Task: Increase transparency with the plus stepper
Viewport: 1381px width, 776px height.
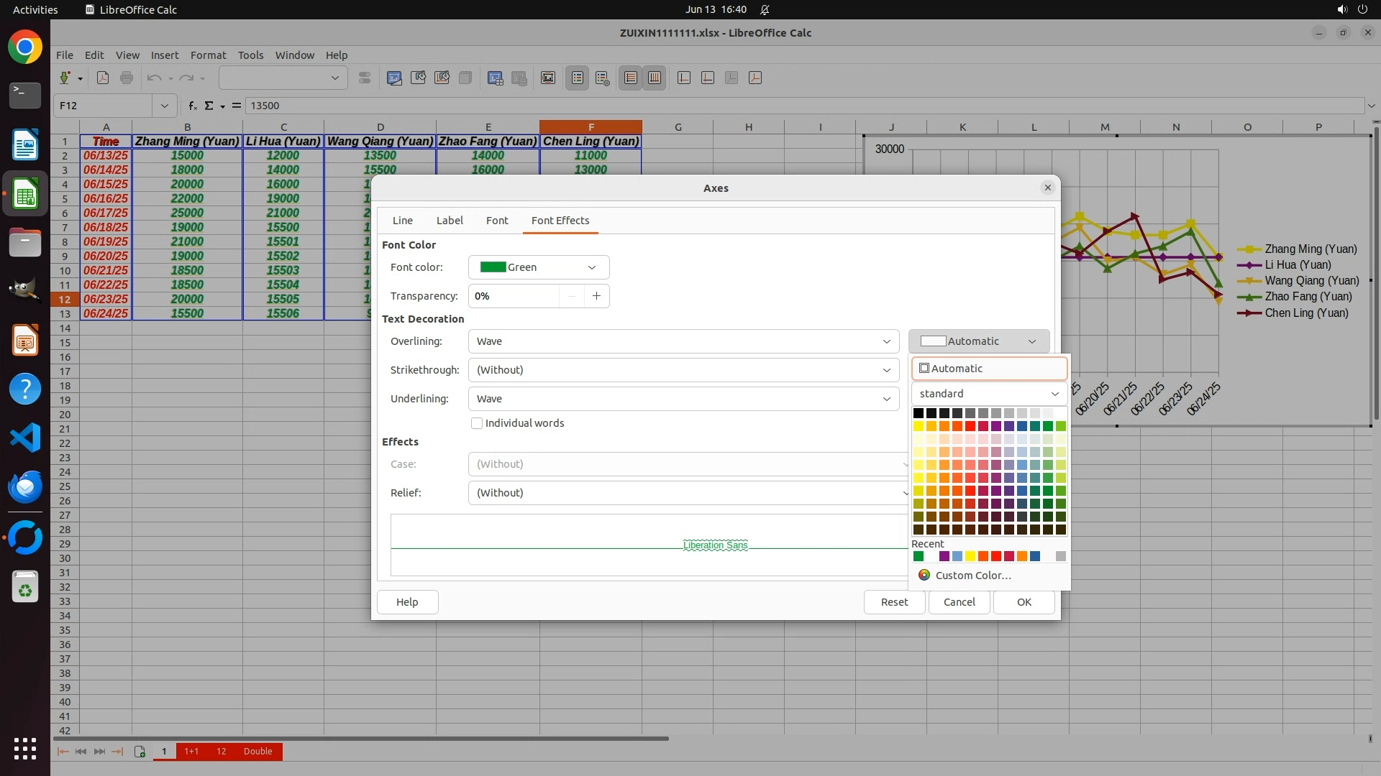Action: tap(596, 296)
